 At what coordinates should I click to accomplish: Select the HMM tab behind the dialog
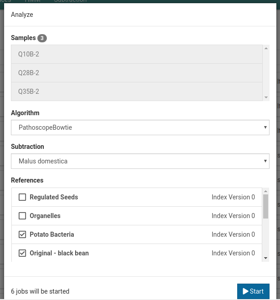point(32,1)
